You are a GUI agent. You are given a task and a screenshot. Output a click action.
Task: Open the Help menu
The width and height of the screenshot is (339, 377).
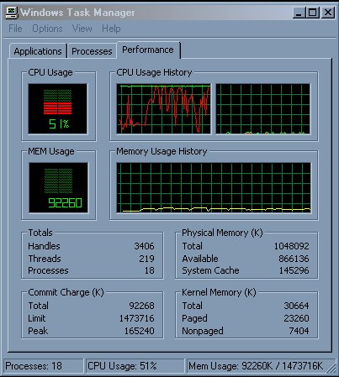(x=111, y=29)
